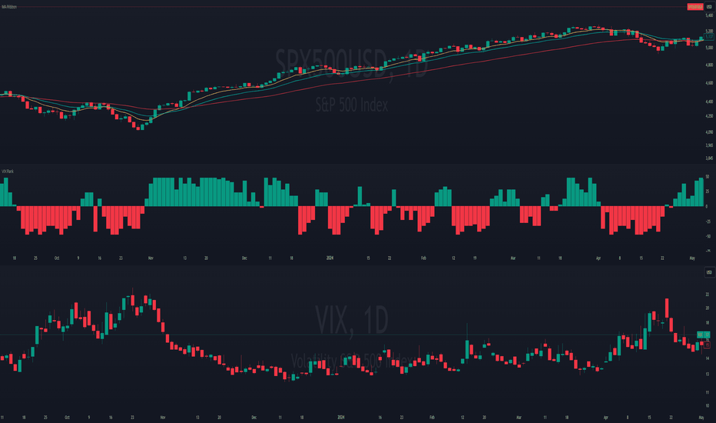This screenshot has width=716, height=423.
Task: Select the VIX Rank indicator label
Action: 8,172
